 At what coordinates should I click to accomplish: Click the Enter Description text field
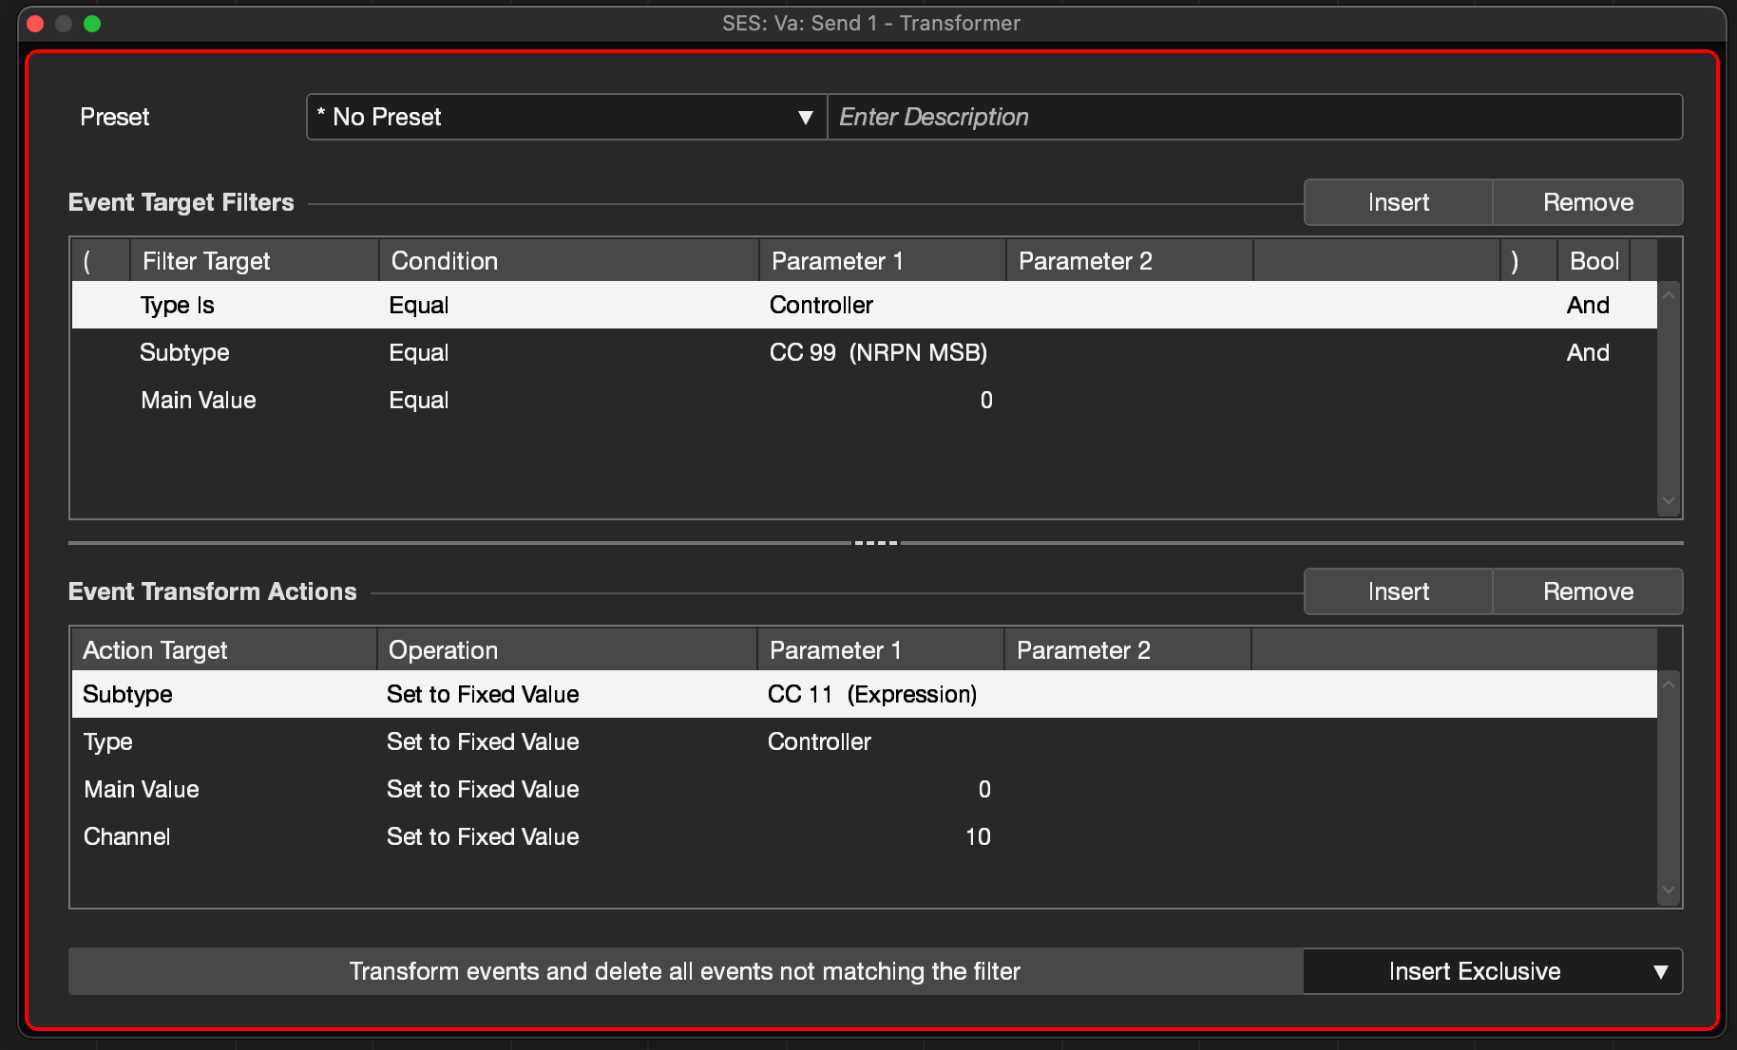[1254, 117]
